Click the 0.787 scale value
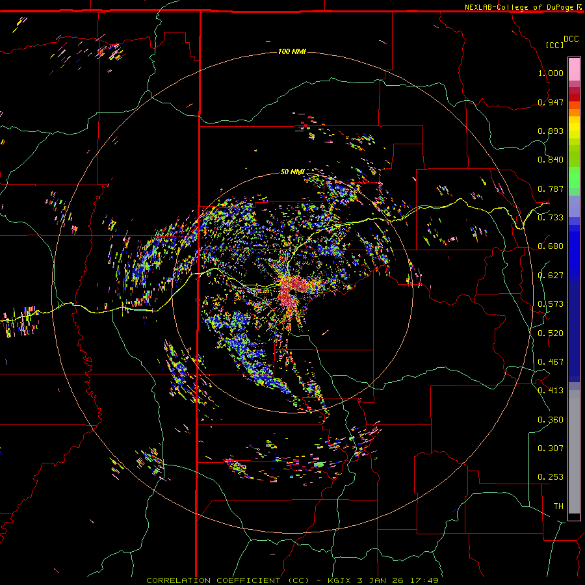 (x=551, y=188)
